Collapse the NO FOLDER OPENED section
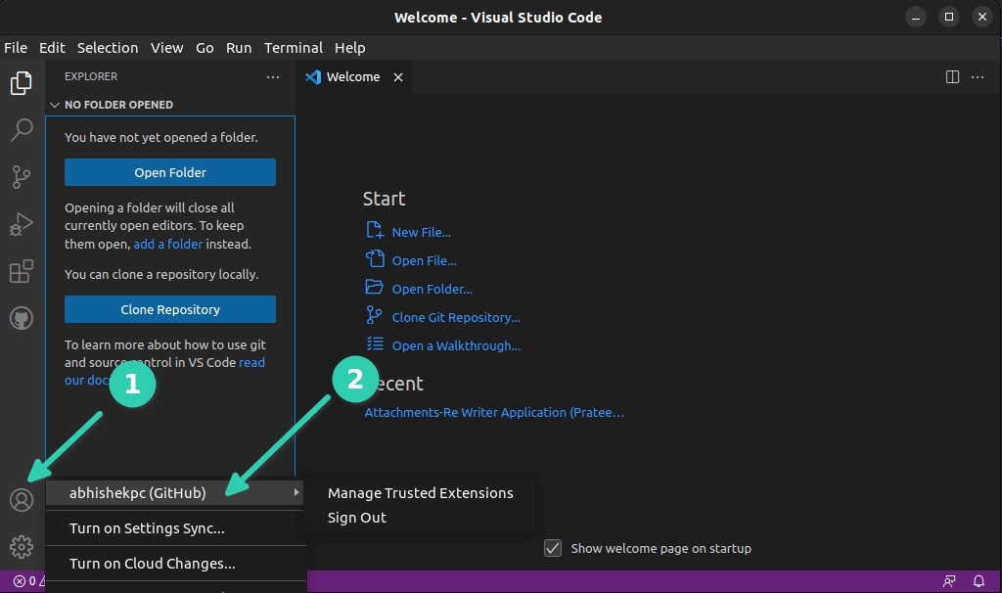The image size is (1002, 593). 55,105
